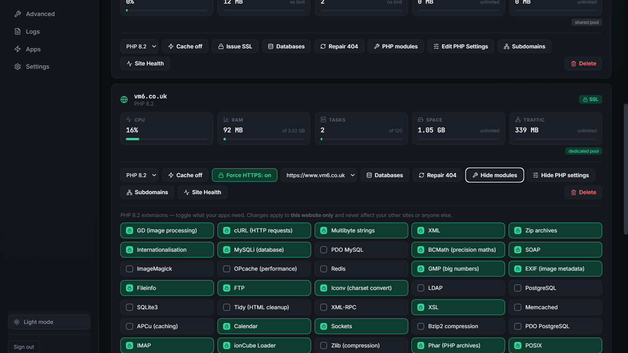Screen dimensions: 628x353
Task: Enable Bzip2 compression extension
Action: coord(458,326)
